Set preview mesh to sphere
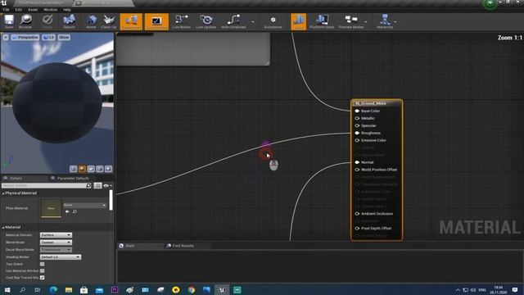 (x=82, y=169)
